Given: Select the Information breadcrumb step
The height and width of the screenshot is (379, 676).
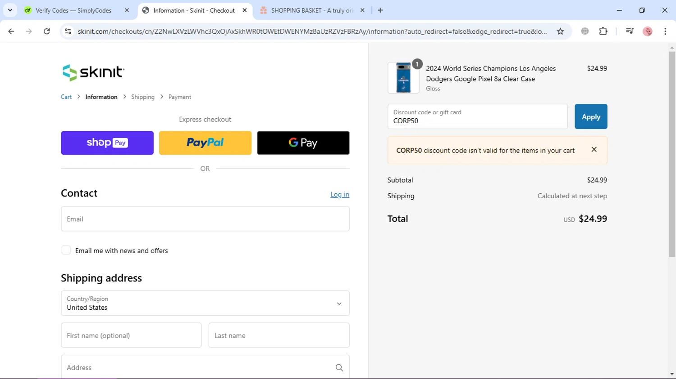Looking at the screenshot, I should [x=101, y=97].
